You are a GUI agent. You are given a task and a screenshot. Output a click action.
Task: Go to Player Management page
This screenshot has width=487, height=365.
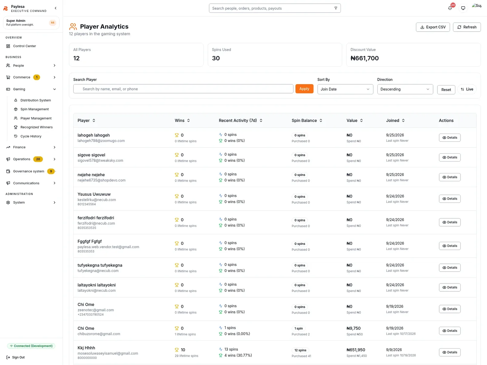pyautogui.click(x=36, y=118)
